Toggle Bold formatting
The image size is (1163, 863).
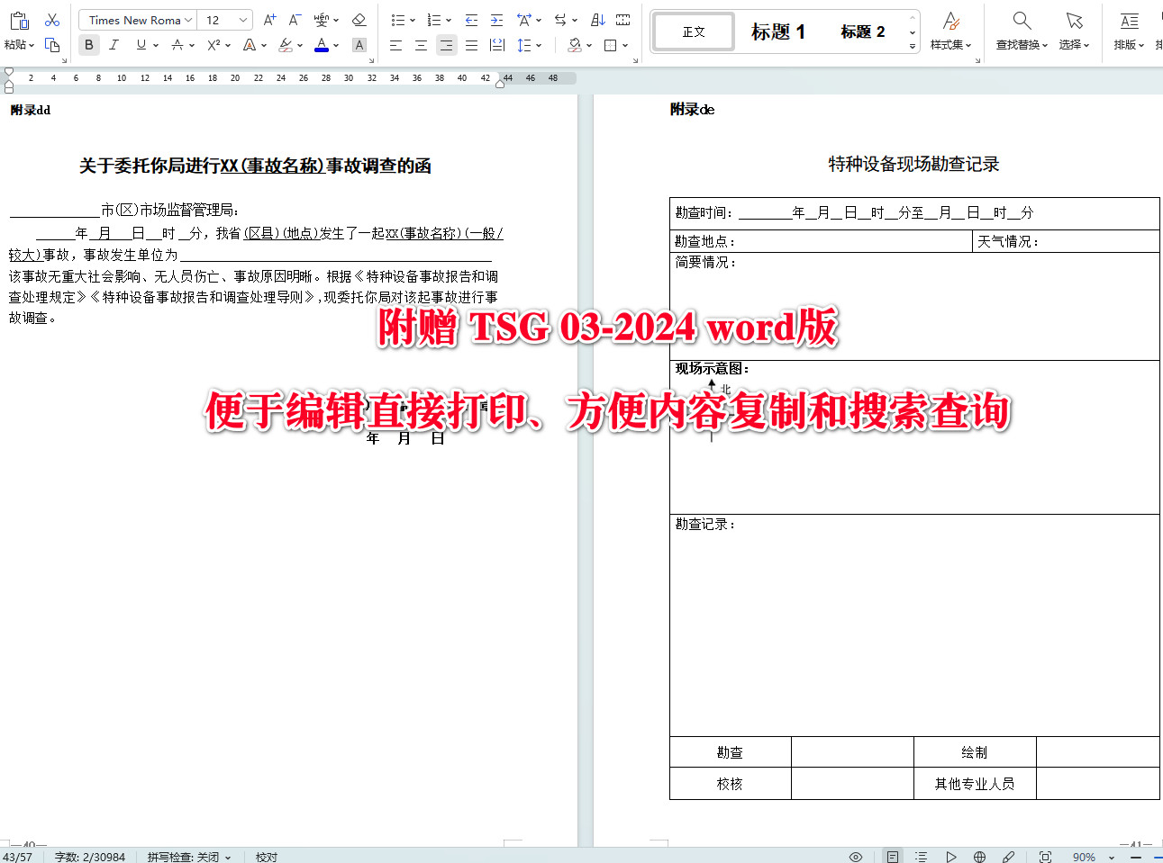(x=88, y=44)
